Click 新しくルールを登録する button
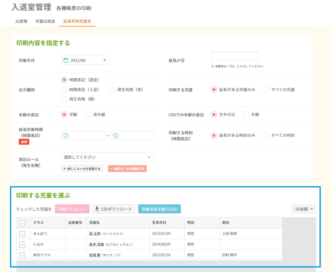333x272 pixels. pyautogui.click(x=82, y=169)
